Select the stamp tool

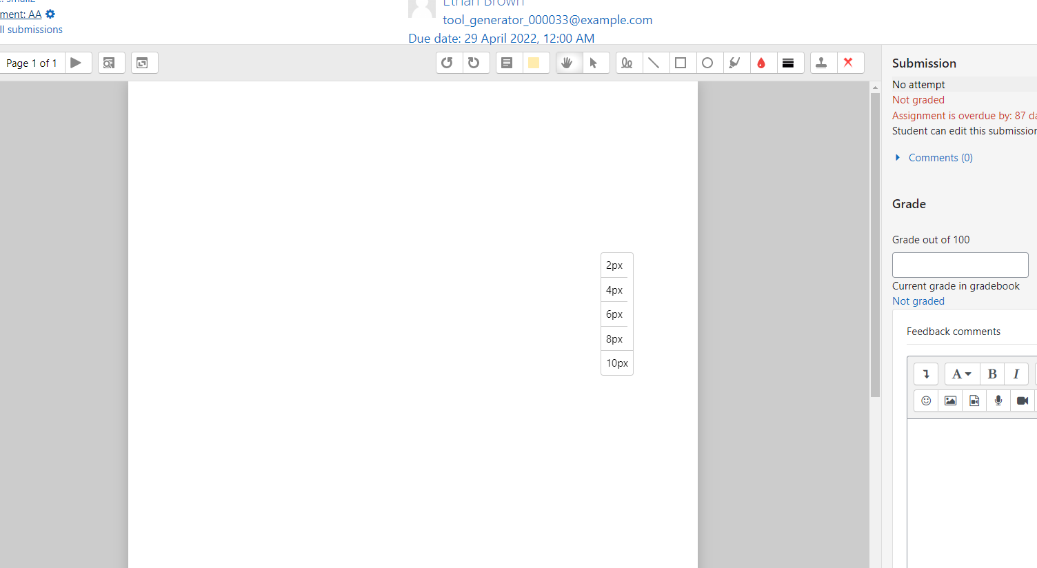(x=823, y=63)
